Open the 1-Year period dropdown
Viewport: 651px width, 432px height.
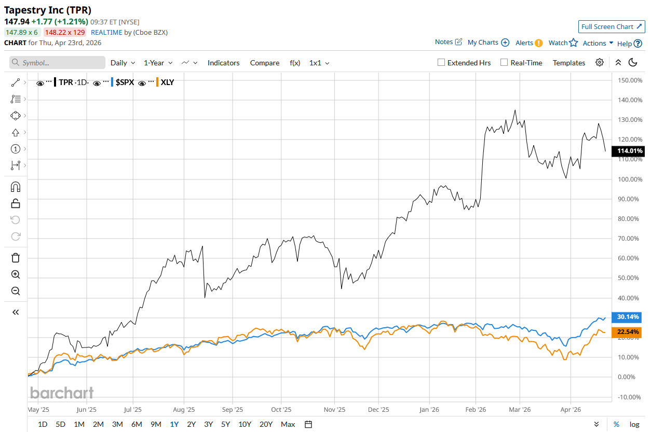point(158,63)
